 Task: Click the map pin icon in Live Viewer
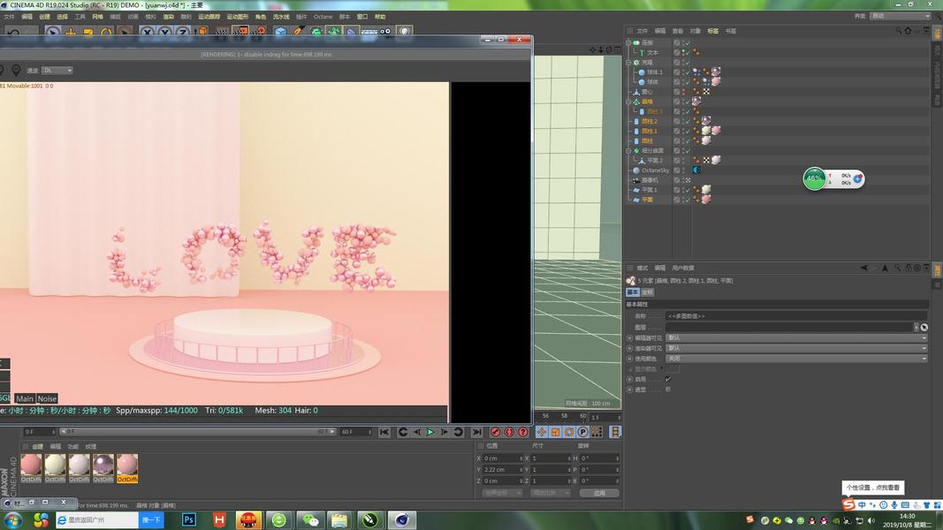pyautogui.click(x=16, y=71)
